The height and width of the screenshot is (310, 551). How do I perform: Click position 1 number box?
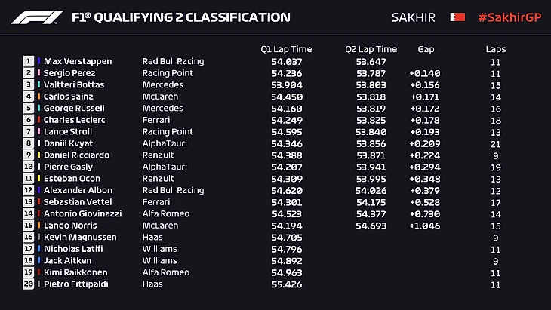click(29, 61)
